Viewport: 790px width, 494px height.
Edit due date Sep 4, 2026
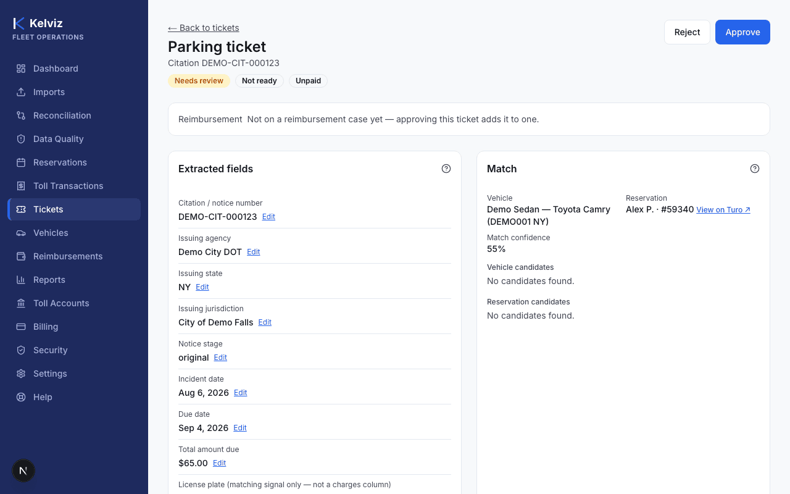pyautogui.click(x=240, y=428)
